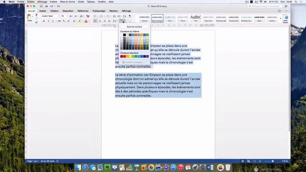Increase font size with the larger A icon
Image resolution: width=306 pixels, height=172 pixels.
click(x=71, y=16)
